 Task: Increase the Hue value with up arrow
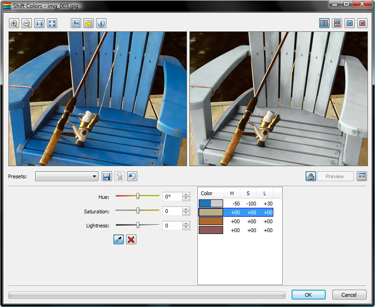(186, 195)
